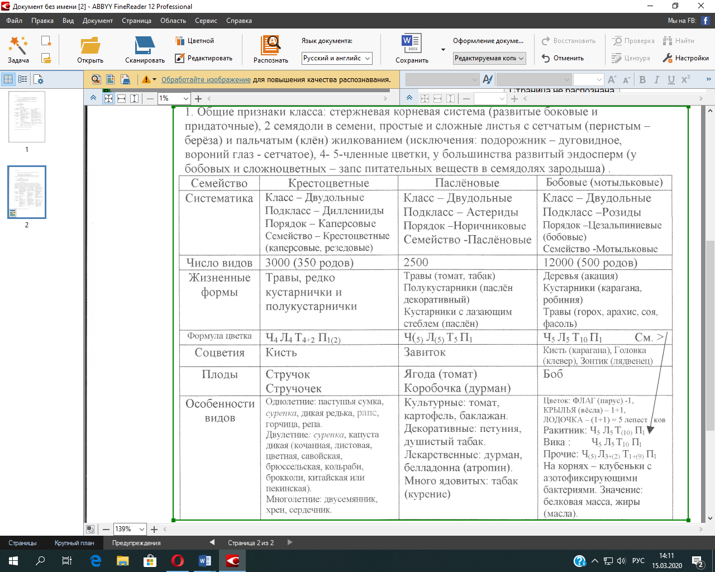Viewport: 715px width, 572px height.
Task: Open the font size dropdown
Action: tap(589, 79)
